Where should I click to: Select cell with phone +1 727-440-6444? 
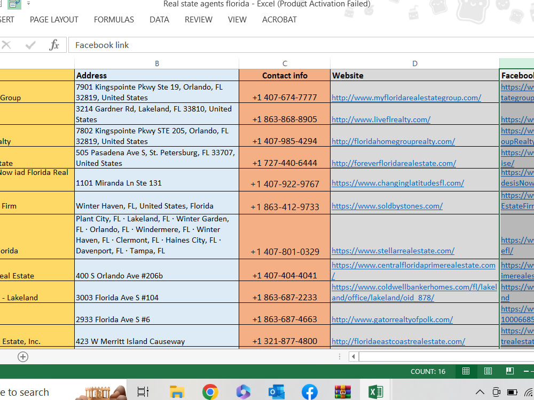pos(285,157)
